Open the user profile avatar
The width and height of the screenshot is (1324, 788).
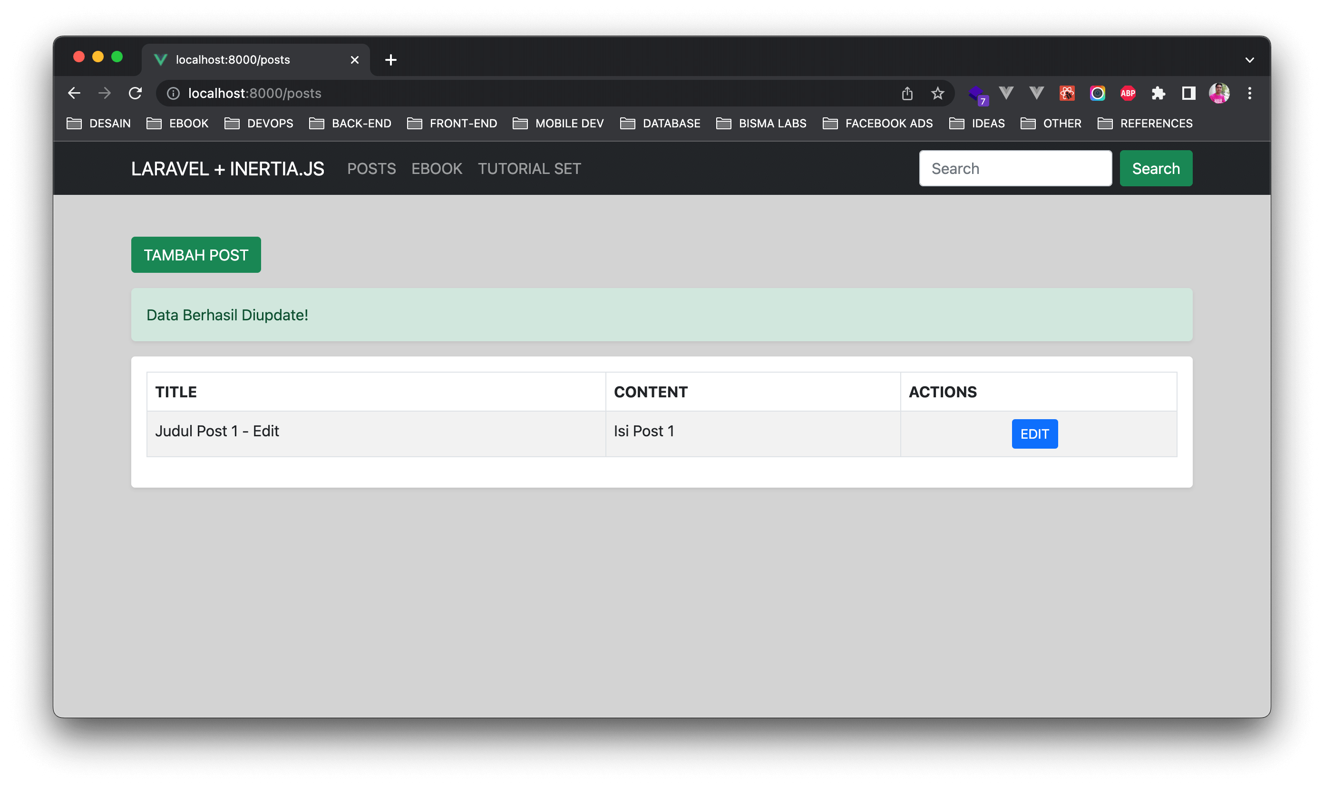(x=1219, y=94)
